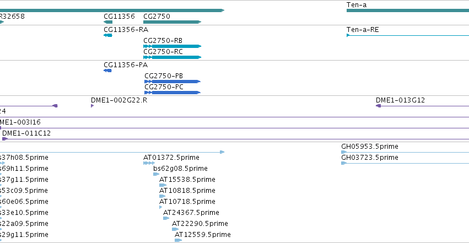Select the CG2750-RC transcript glyph
469x243 pixels.
point(172,57)
